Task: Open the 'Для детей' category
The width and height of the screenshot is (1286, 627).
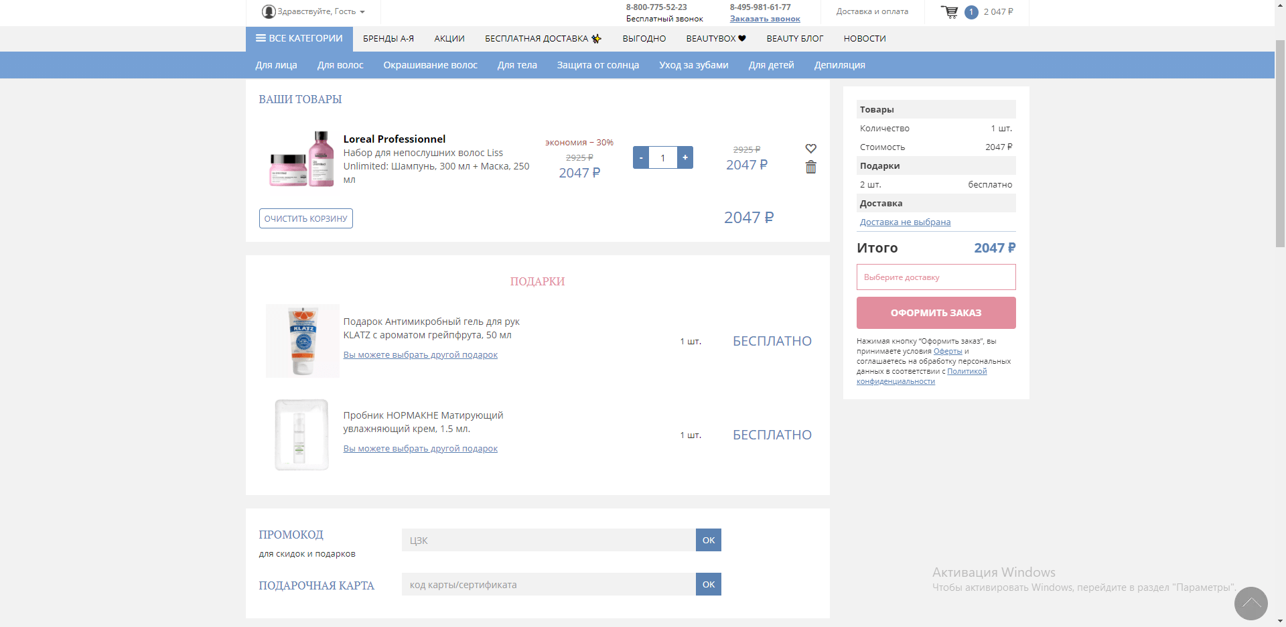Action: pos(772,65)
